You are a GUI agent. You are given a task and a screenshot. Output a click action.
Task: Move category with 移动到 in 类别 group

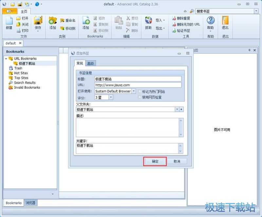click(68, 28)
